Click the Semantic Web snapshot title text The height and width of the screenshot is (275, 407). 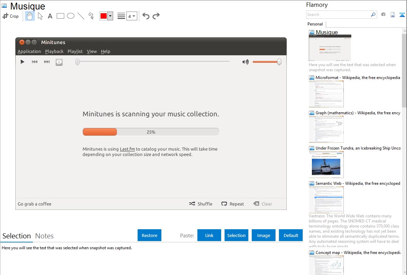358,183
